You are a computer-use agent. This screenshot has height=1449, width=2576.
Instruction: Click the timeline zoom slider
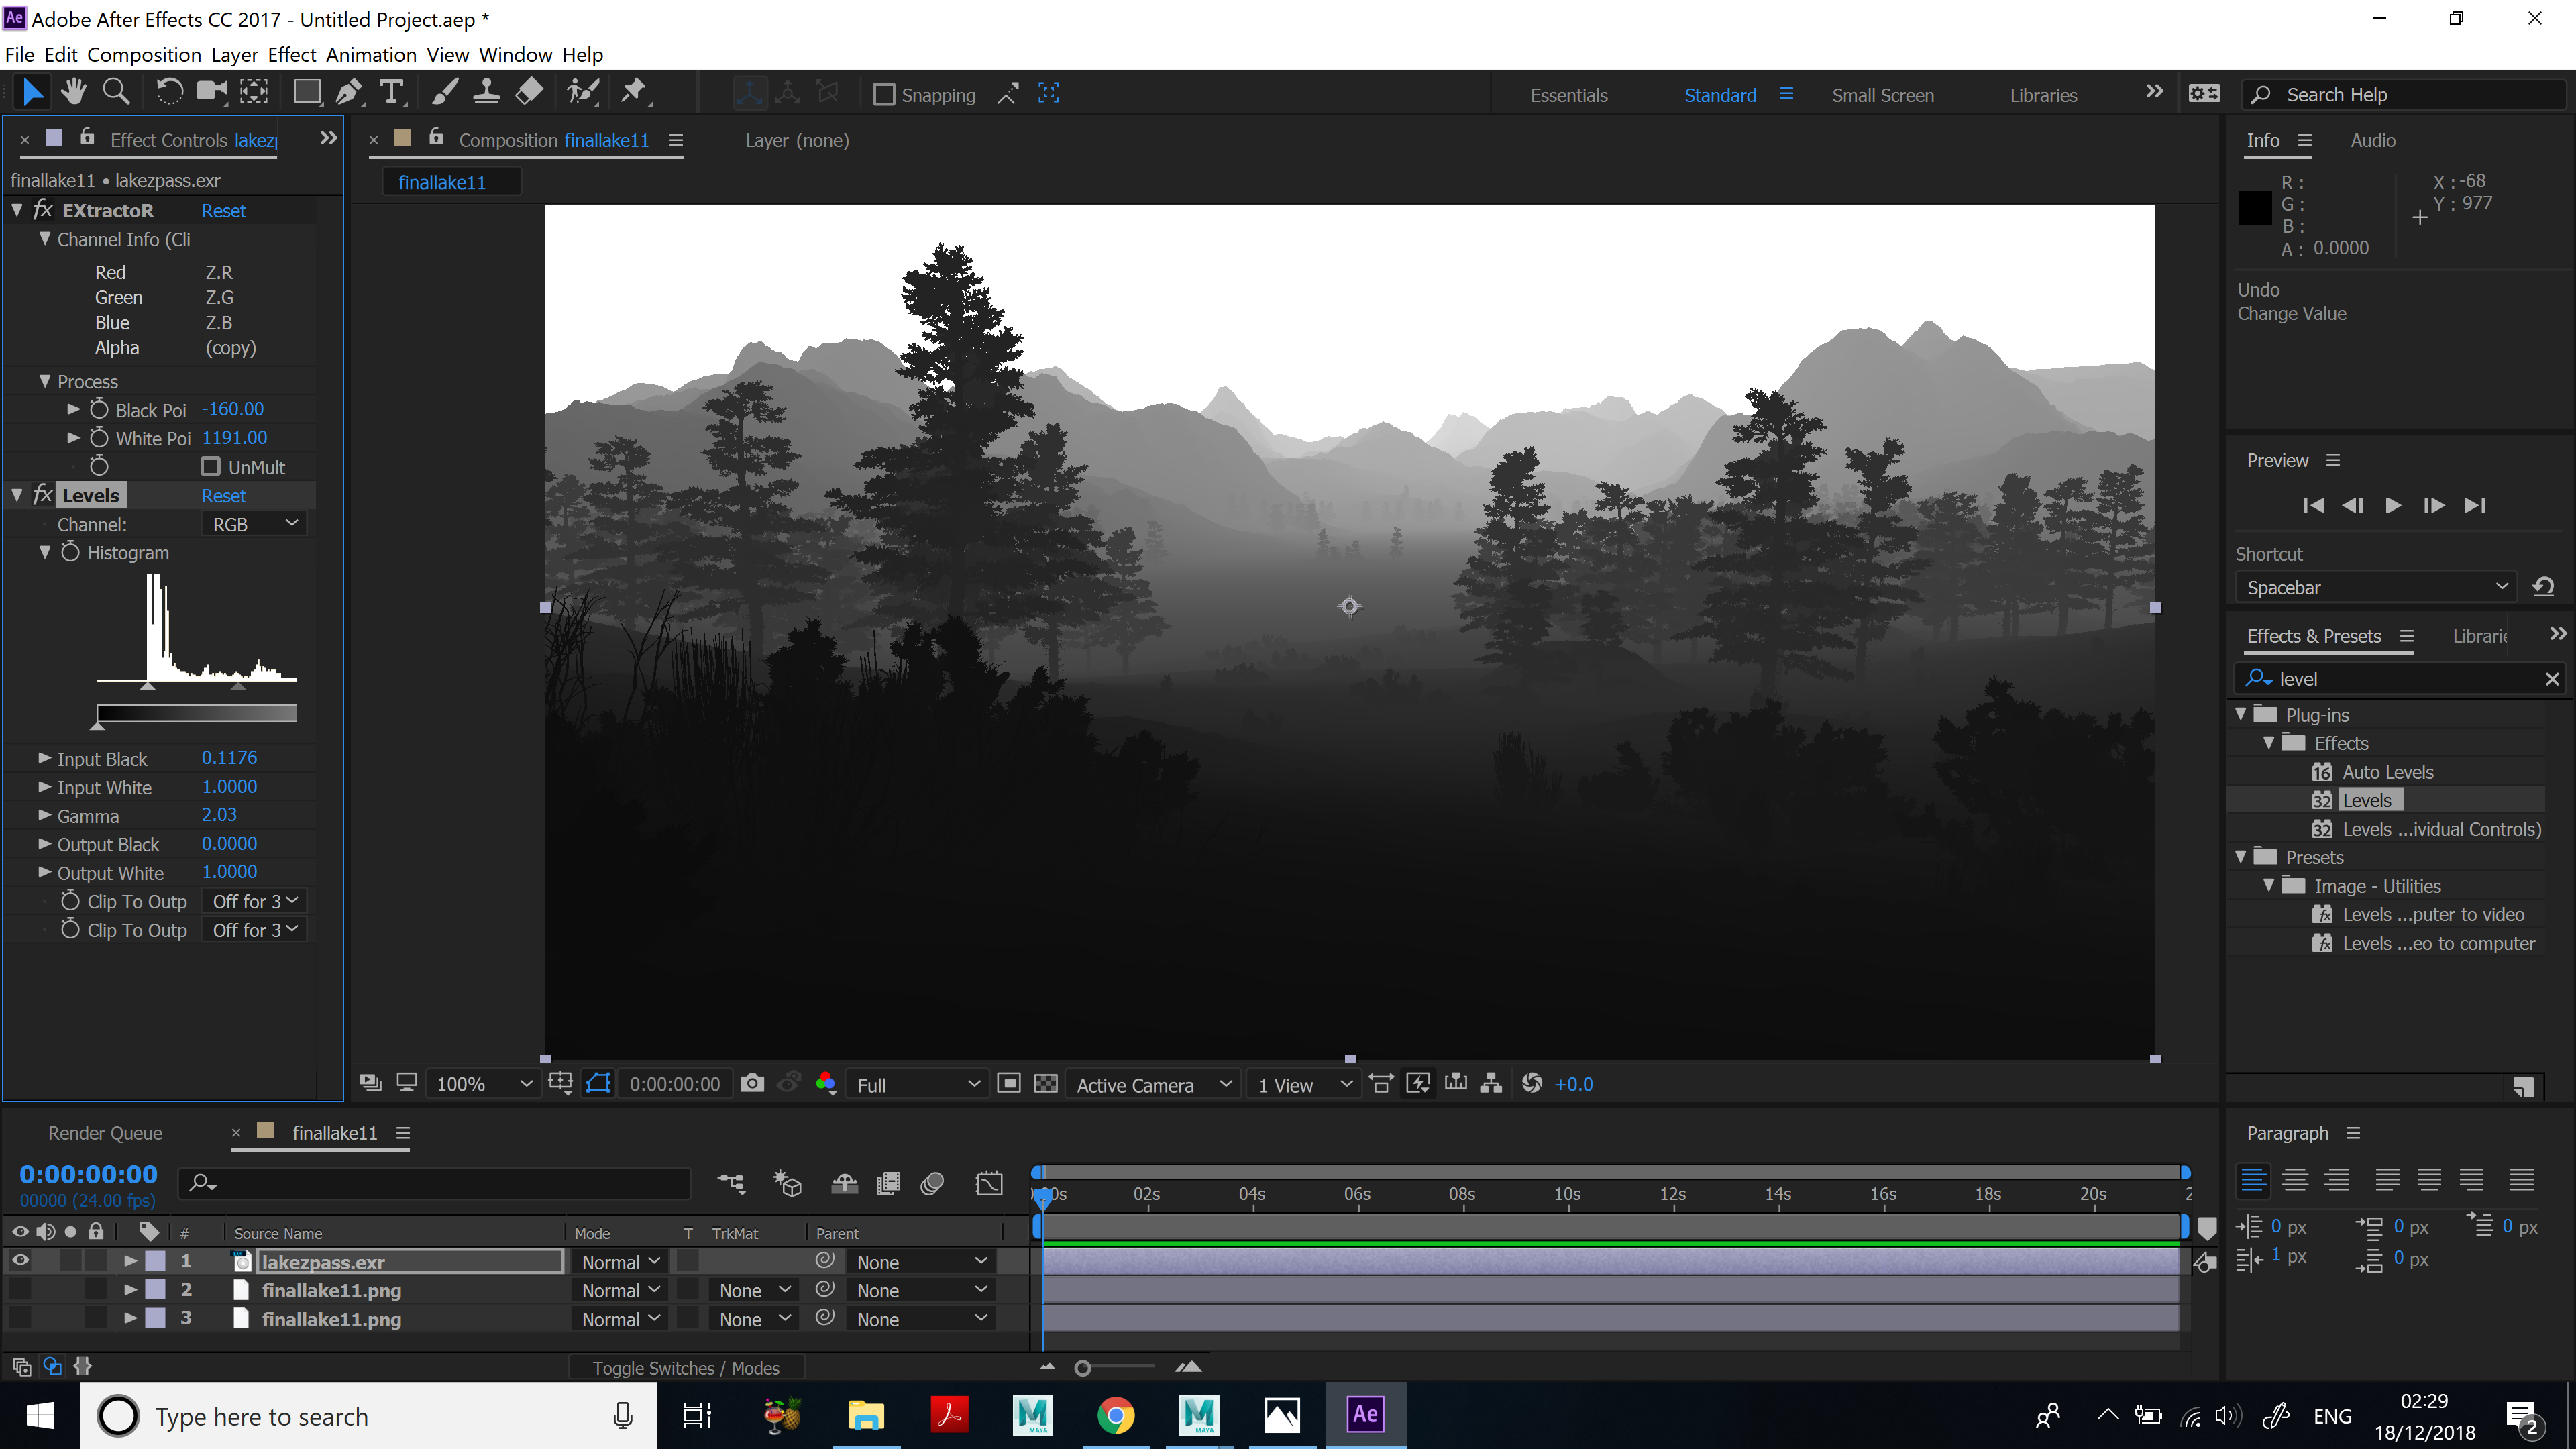(1083, 1368)
